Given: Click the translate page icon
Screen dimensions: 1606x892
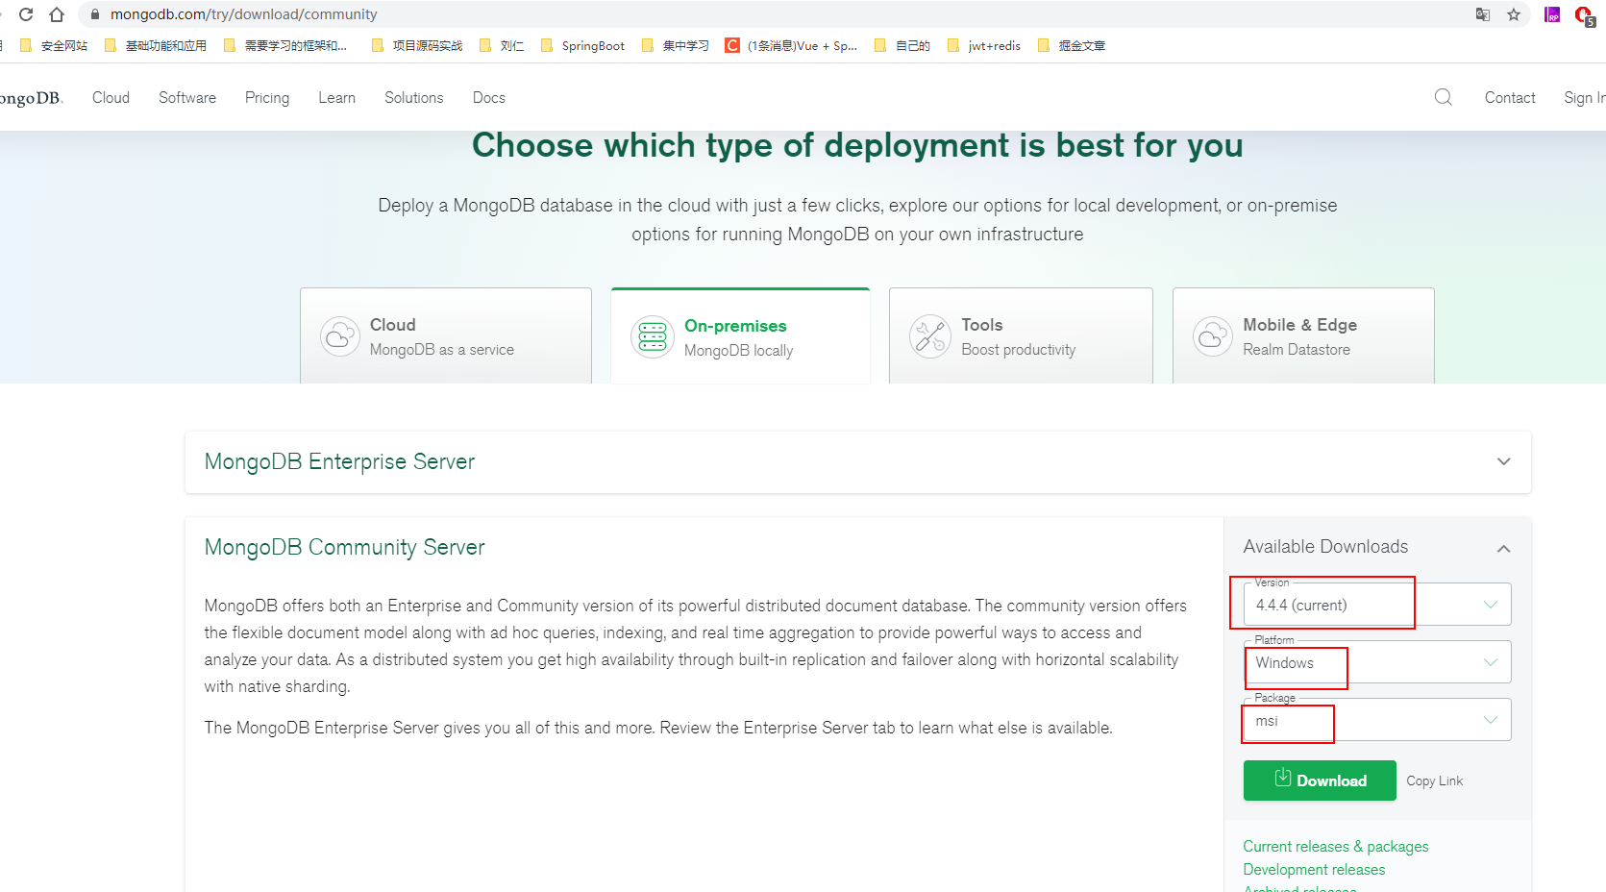Looking at the screenshot, I should [1483, 14].
